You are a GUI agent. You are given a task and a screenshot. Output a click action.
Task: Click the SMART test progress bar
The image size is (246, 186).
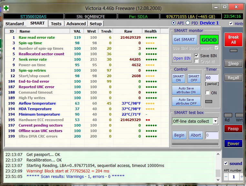195,144
